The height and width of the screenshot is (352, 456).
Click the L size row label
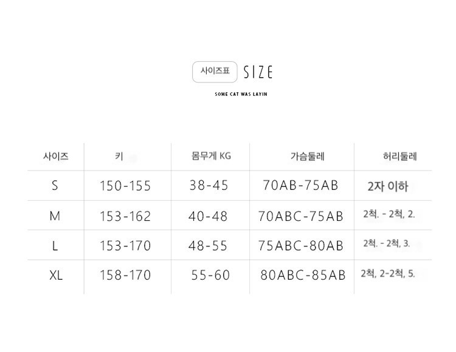pyautogui.click(x=55, y=246)
